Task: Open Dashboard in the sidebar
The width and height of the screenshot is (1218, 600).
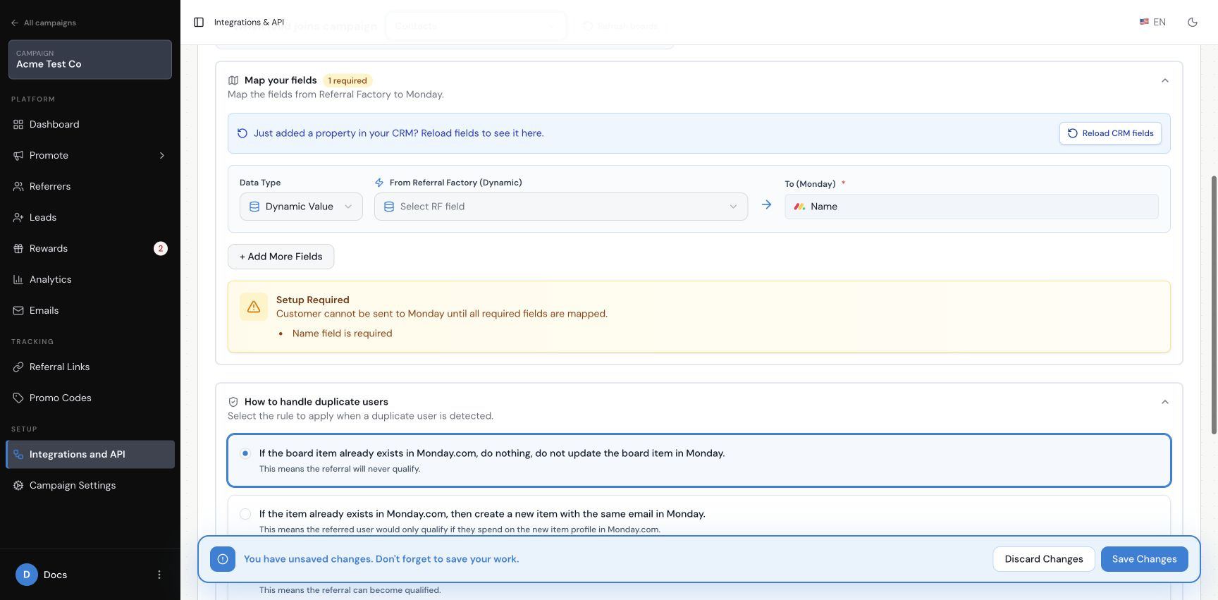Action: pos(90,124)
